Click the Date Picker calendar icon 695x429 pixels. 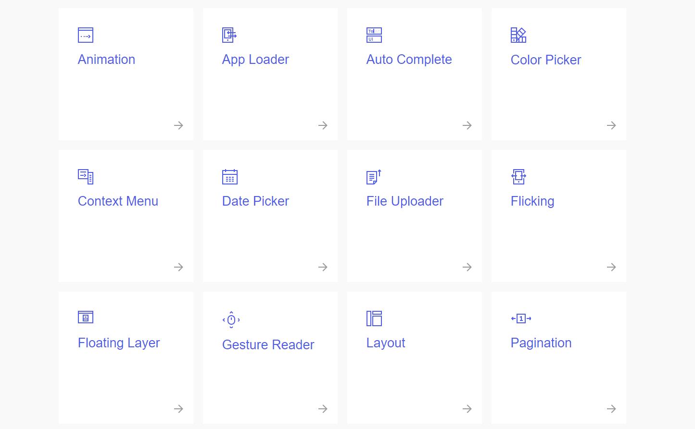[x=230, y=177]
